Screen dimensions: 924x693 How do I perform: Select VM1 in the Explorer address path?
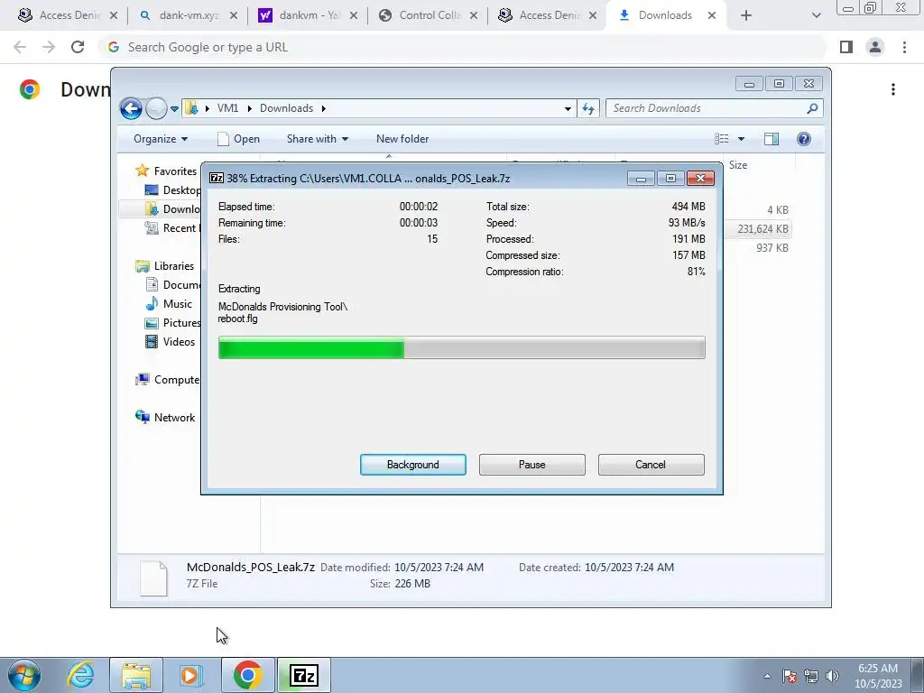pos(227,108)
